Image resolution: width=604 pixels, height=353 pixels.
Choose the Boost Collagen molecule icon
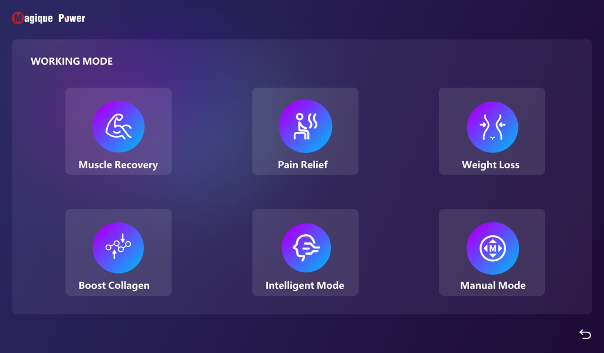[118, 248]
